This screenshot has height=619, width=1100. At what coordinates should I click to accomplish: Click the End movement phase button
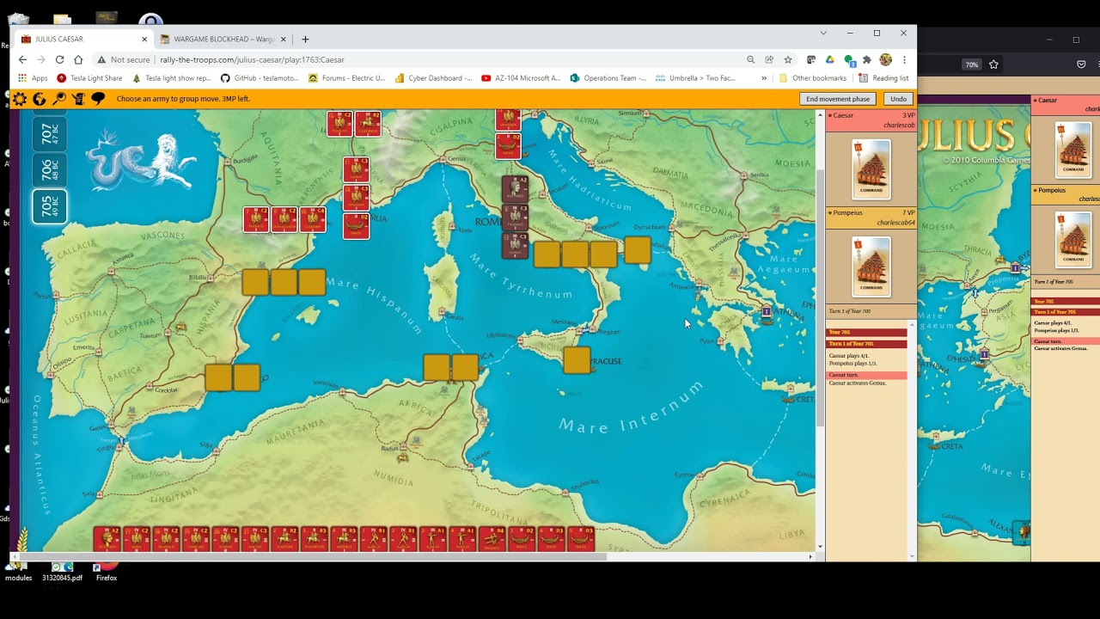point(838,99)
